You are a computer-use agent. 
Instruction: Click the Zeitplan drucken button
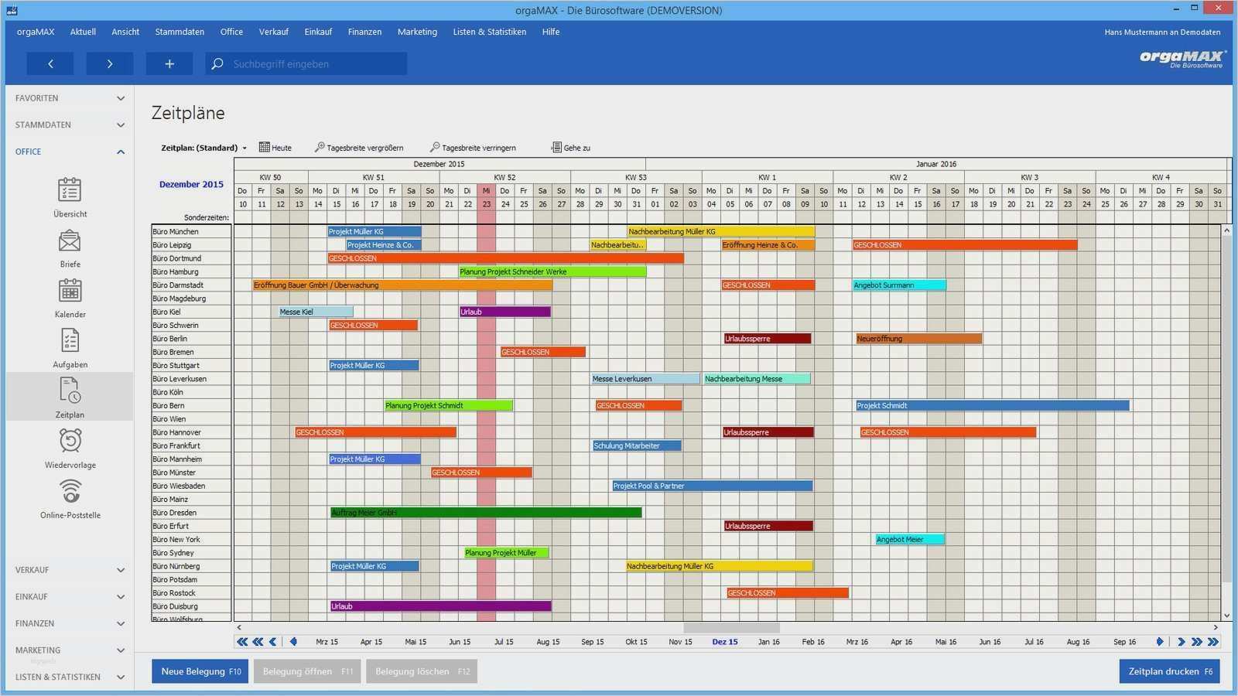1170,671
